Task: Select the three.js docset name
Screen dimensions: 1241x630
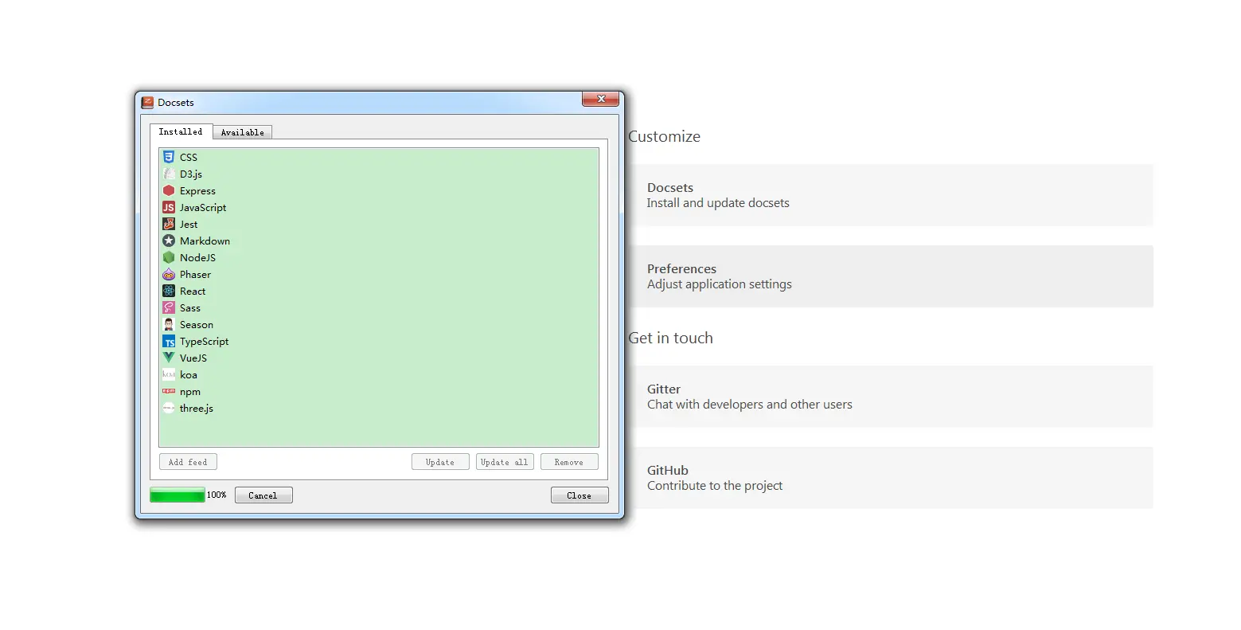Action: (197, 408)
